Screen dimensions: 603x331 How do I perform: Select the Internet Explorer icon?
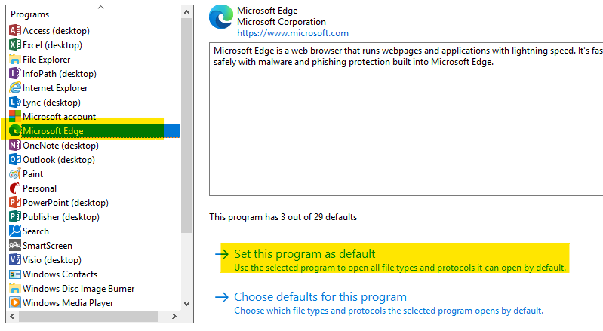(x=14, y=88)
